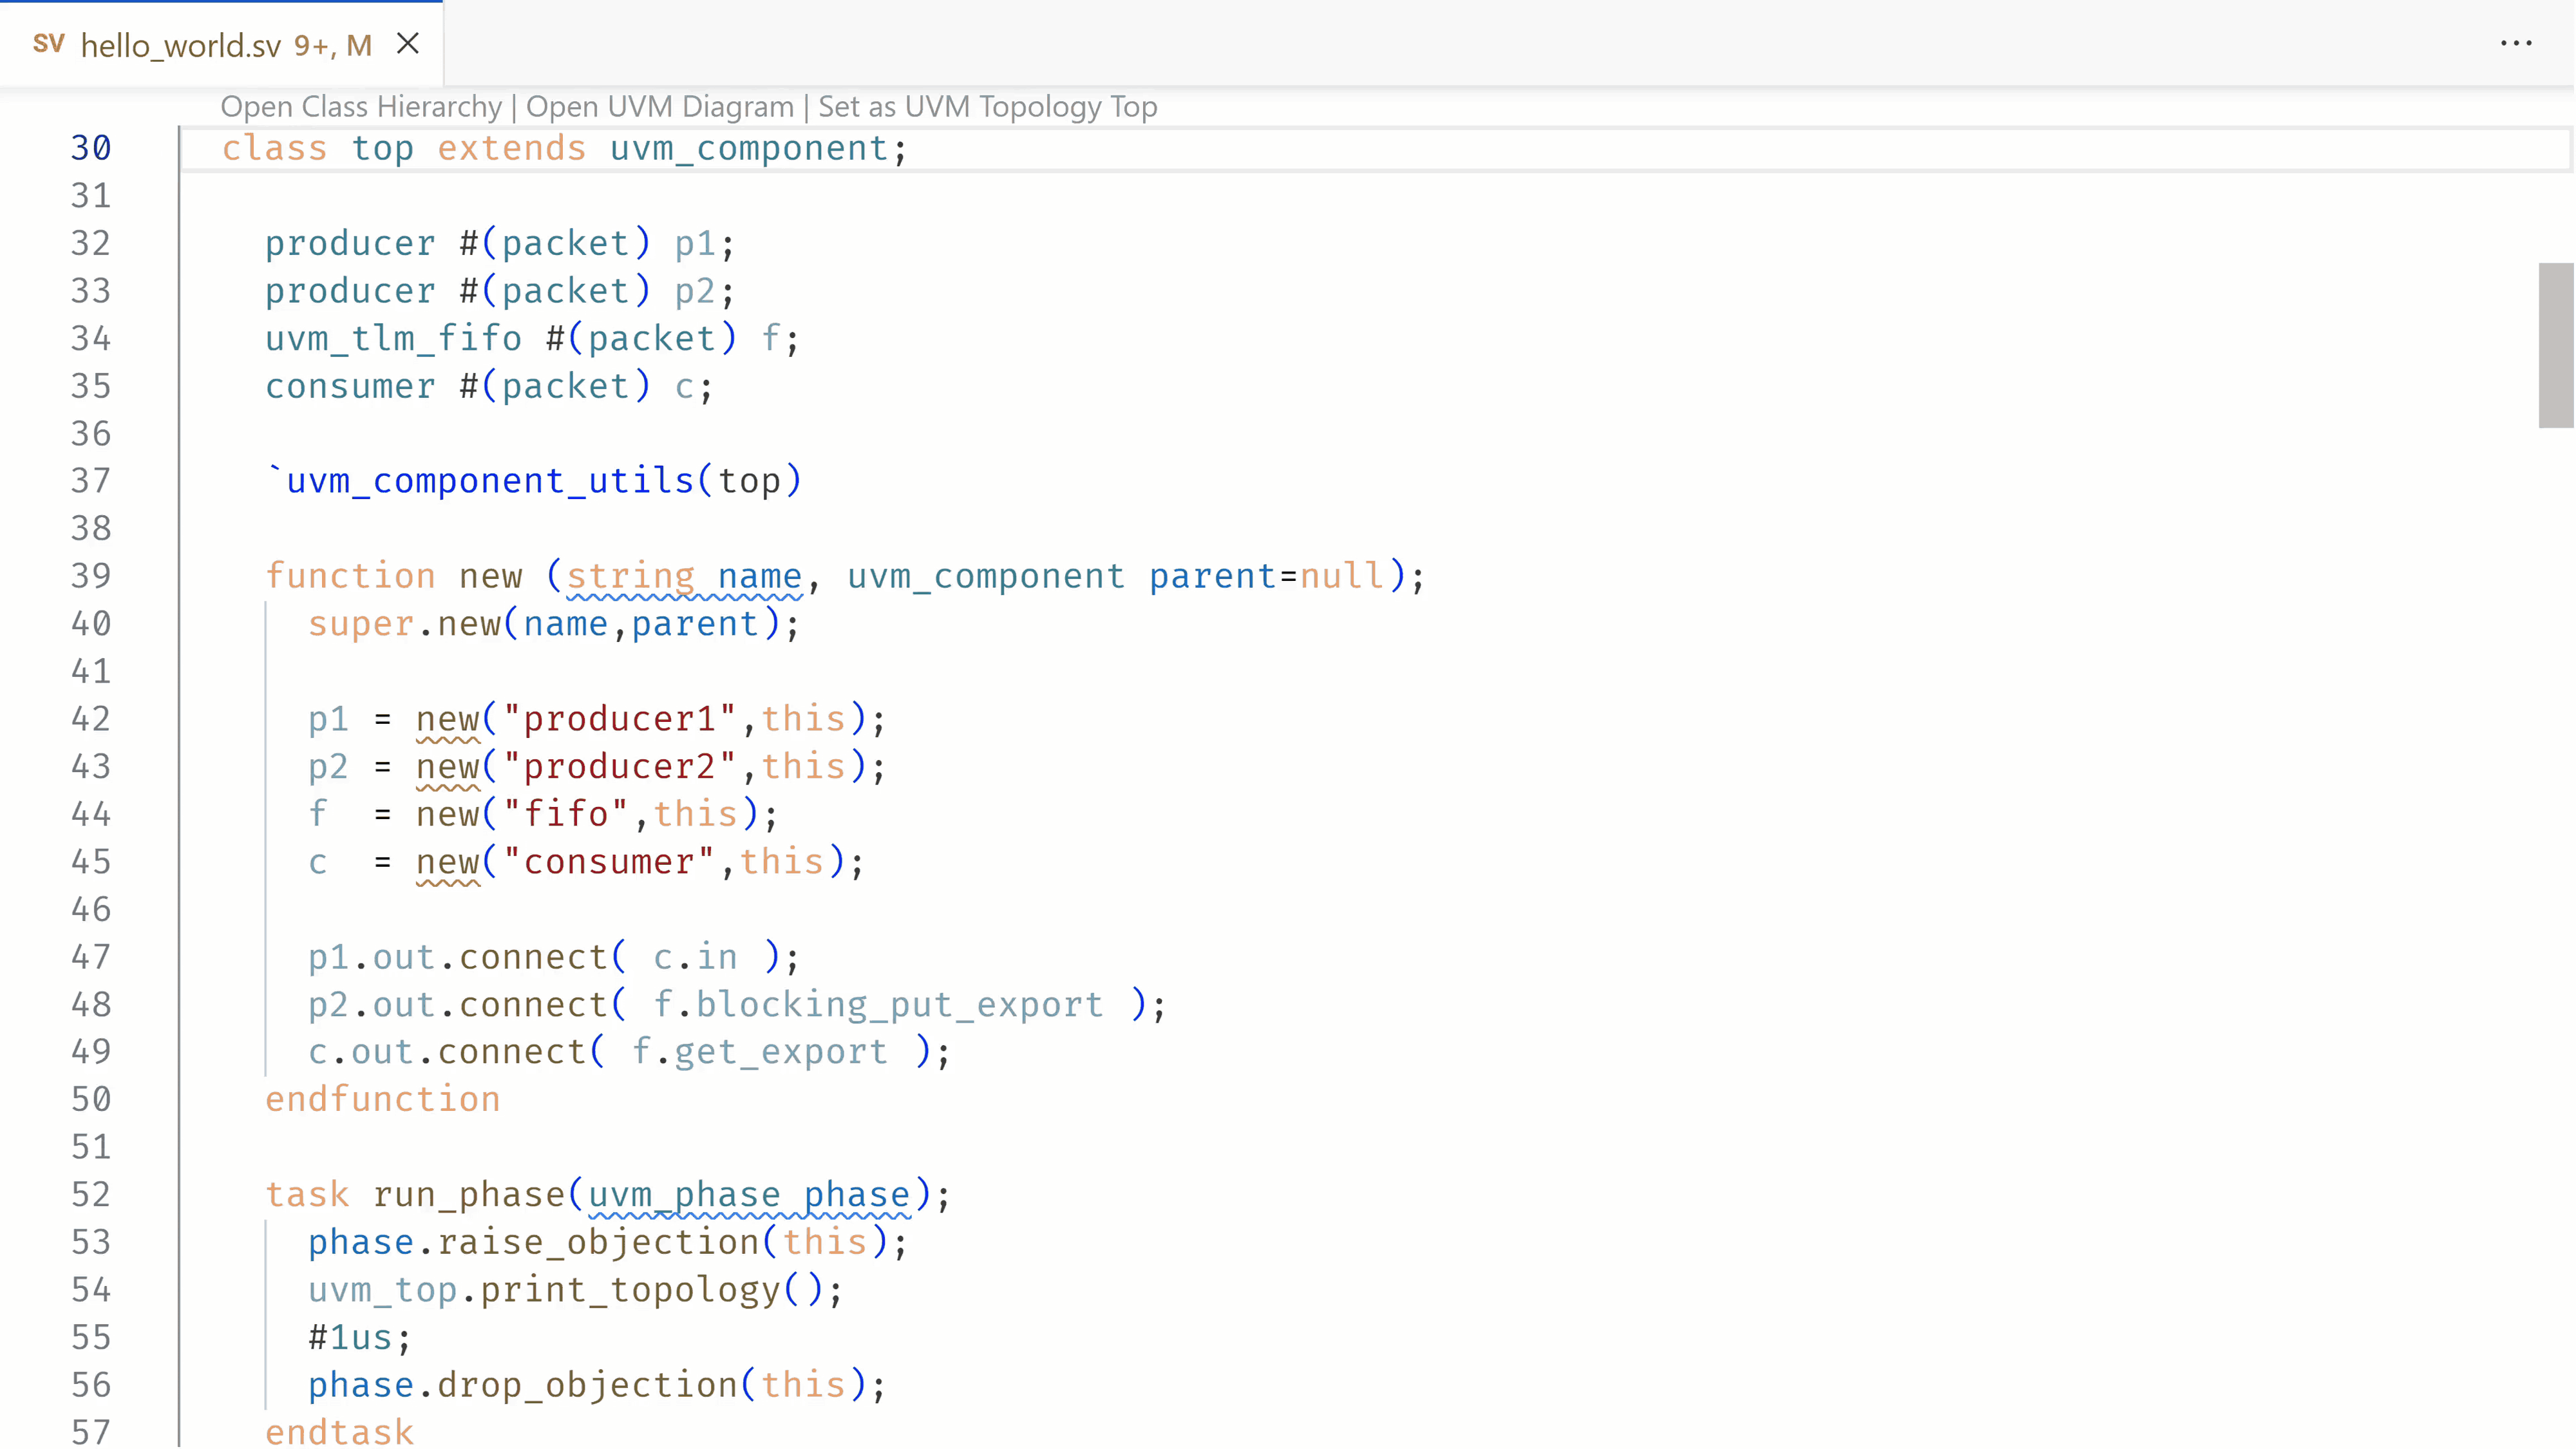
Task: Click 'c.in' argument on line 47
Action: [x=695, y=957]
